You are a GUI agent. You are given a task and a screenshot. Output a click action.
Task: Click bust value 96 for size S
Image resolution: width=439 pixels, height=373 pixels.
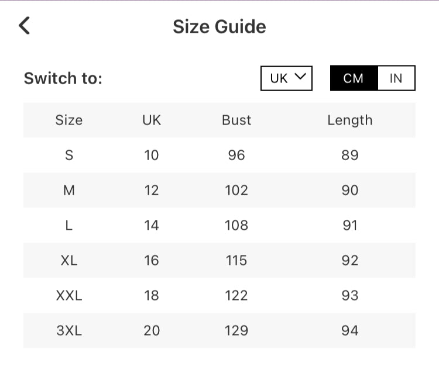[x=236, y=156]
